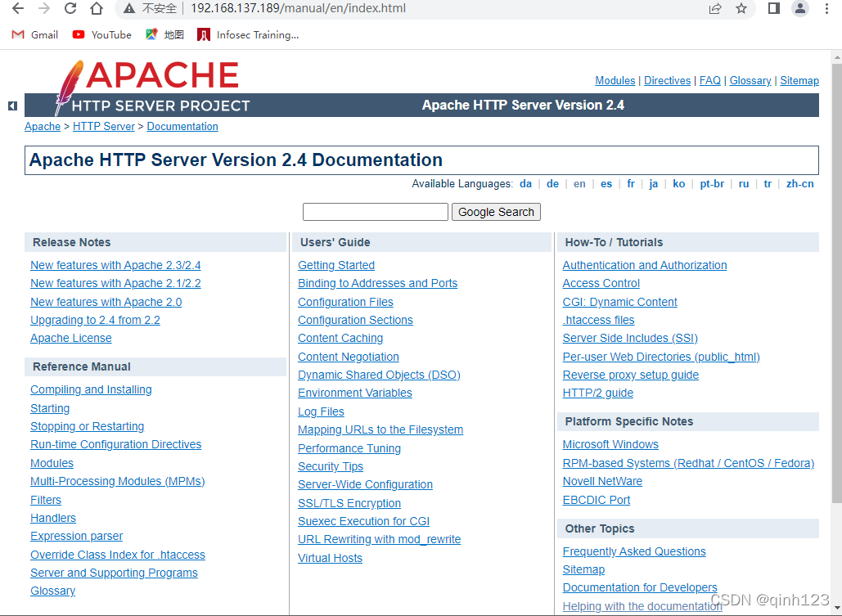Click the Apache breadcrumb link
This screenshot has height=616, width=842.
(43, 126)
